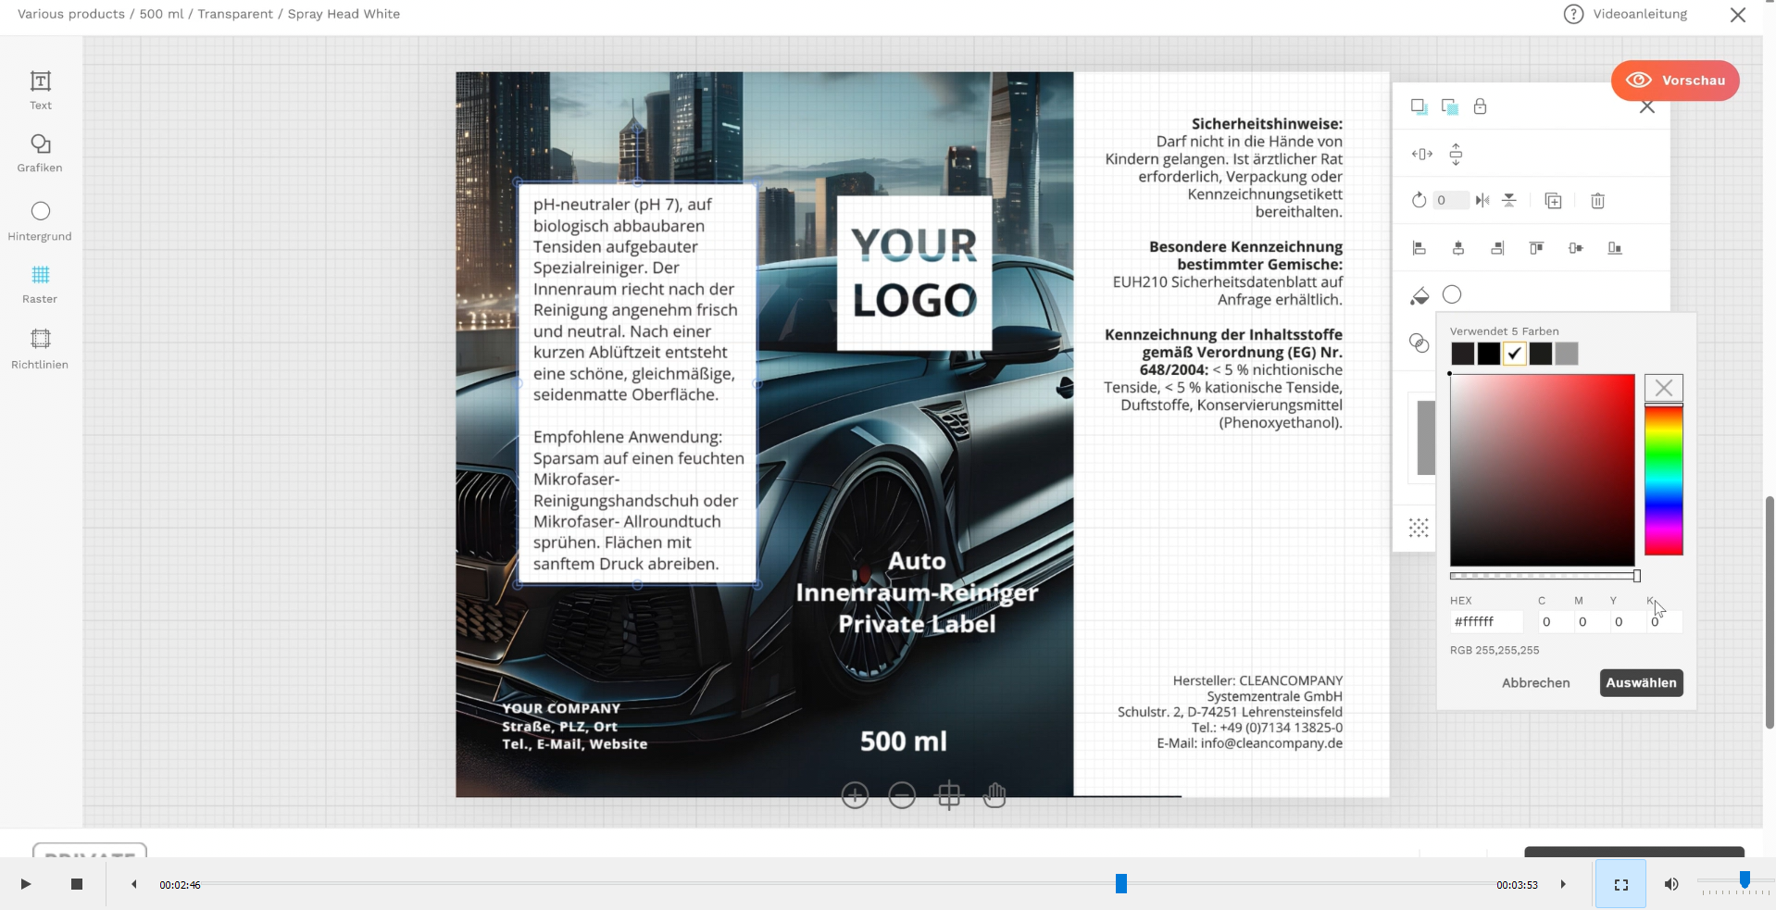The image size is (1776, 910).
Task: Flip the element vertically
Action: click(x=1509, y=200)
